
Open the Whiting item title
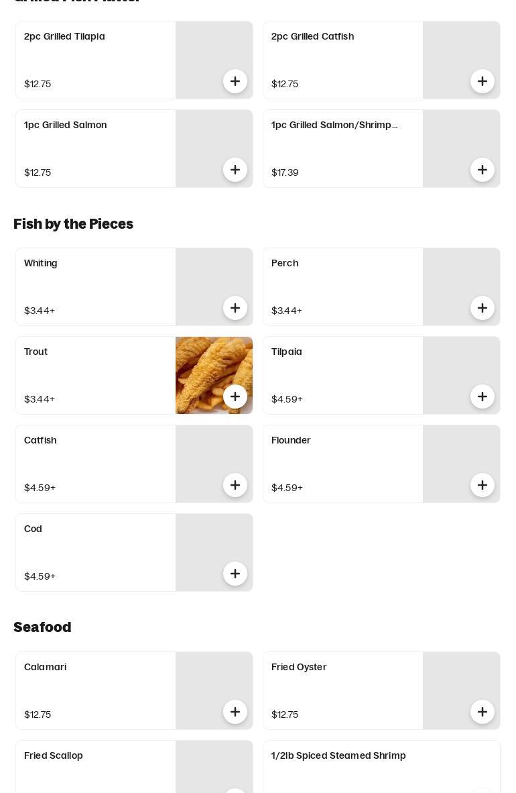coord(41,263)
